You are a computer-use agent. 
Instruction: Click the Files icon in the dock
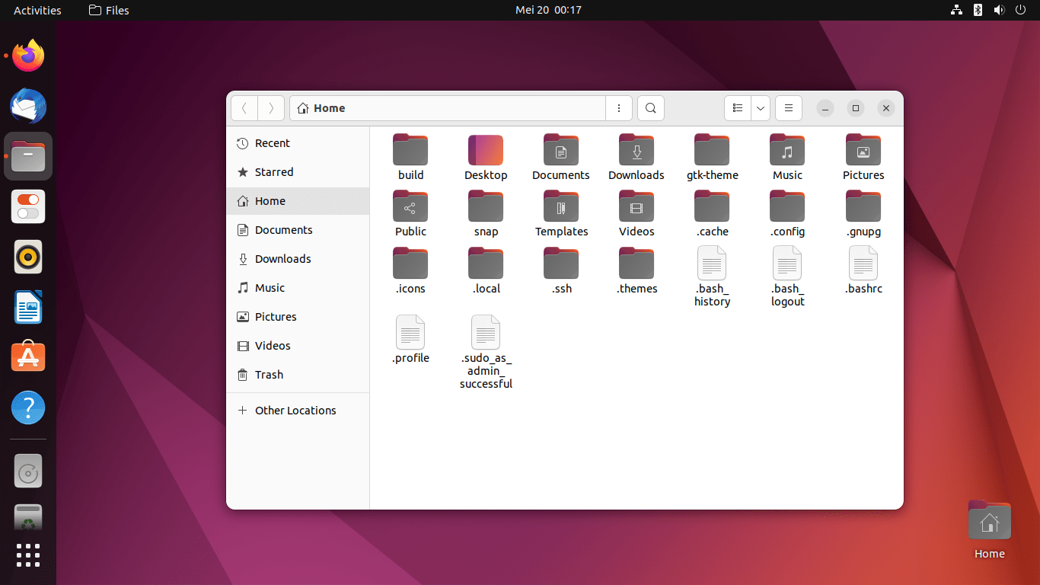(28, 156)
